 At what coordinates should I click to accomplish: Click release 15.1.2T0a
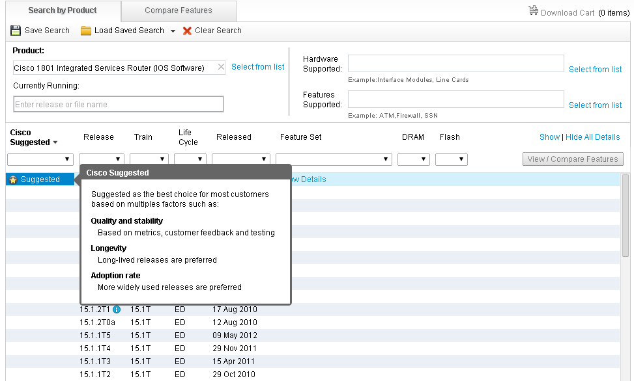click(97, 322)
